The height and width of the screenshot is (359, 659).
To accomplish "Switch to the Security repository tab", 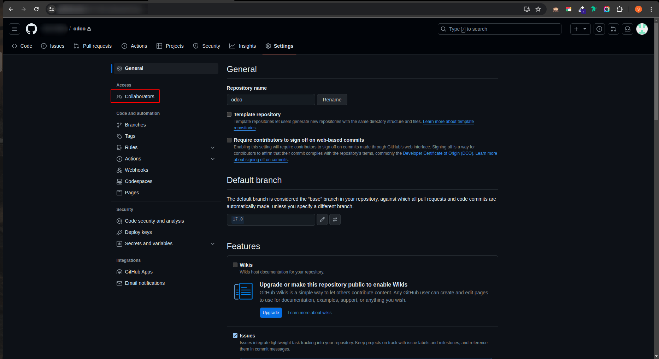I will (207, 46).
